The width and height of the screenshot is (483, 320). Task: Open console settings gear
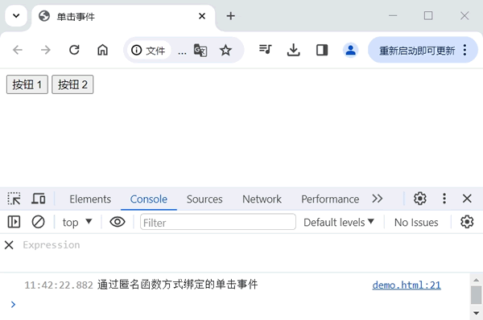(x=467, y=222)
